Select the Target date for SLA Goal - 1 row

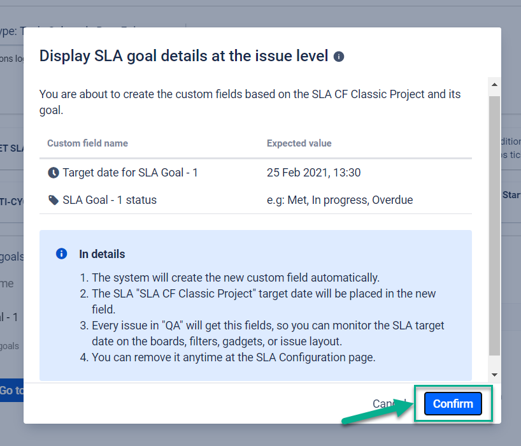[130, 173]
